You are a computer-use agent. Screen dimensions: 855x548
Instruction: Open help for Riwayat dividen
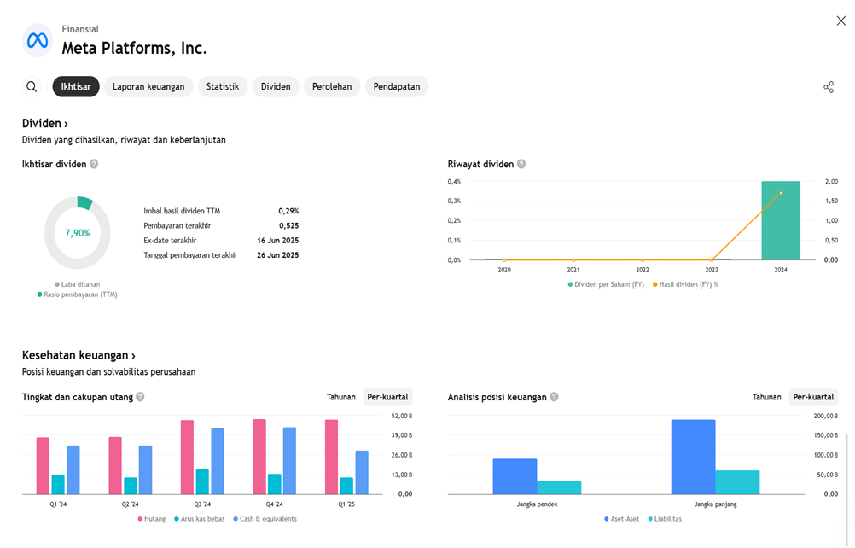[521, 164]
